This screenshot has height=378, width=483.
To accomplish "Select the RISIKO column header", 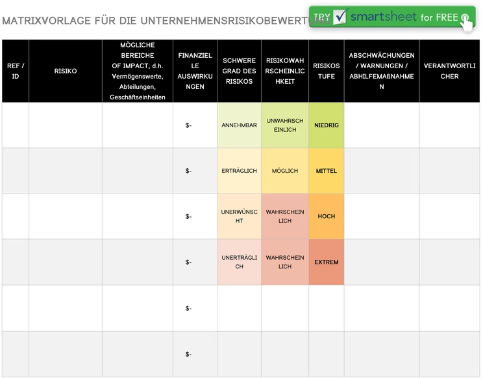I will [66, 71].
